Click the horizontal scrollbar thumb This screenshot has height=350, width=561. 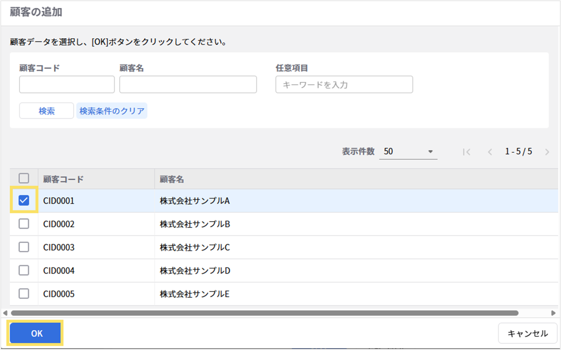point(265,313)
